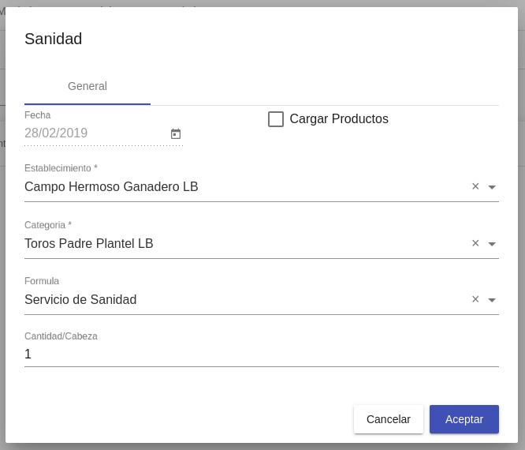
Task: Clear the Categoria selection
Action: [x=475, y=243]
